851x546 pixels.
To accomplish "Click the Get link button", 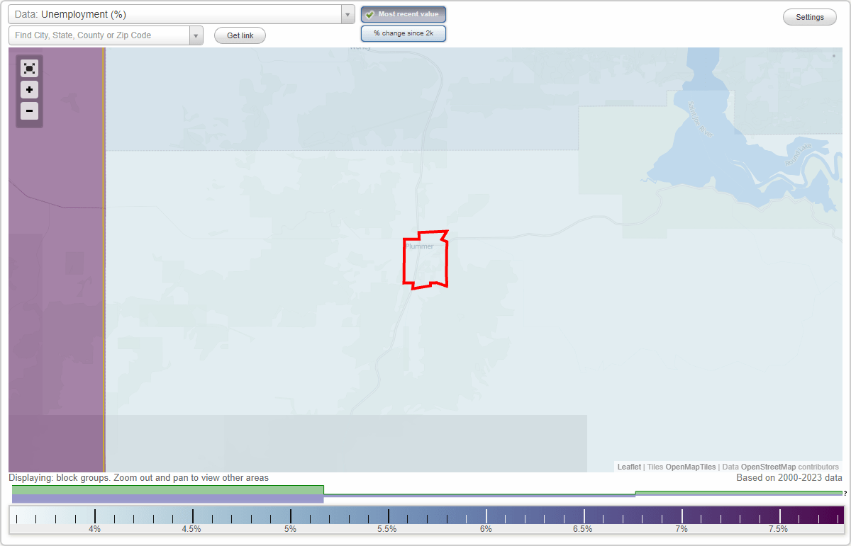I will (x=240, y=35).
